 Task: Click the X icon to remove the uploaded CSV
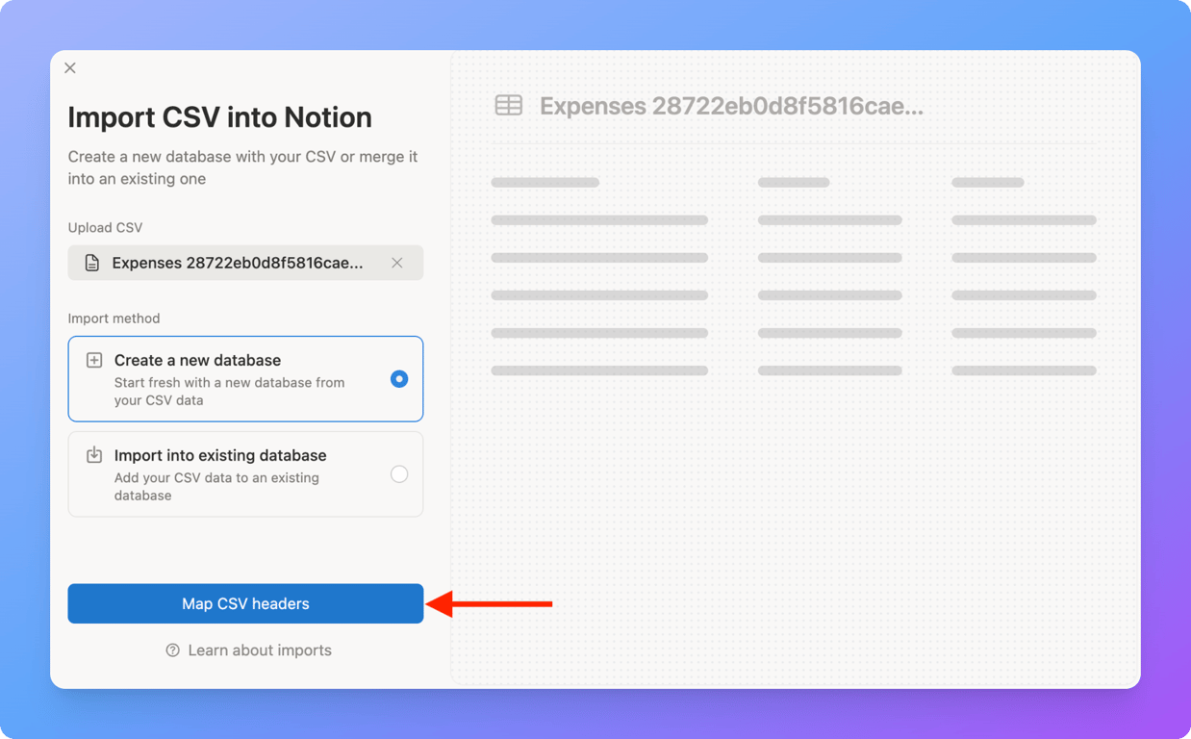[x=397, y=262]
